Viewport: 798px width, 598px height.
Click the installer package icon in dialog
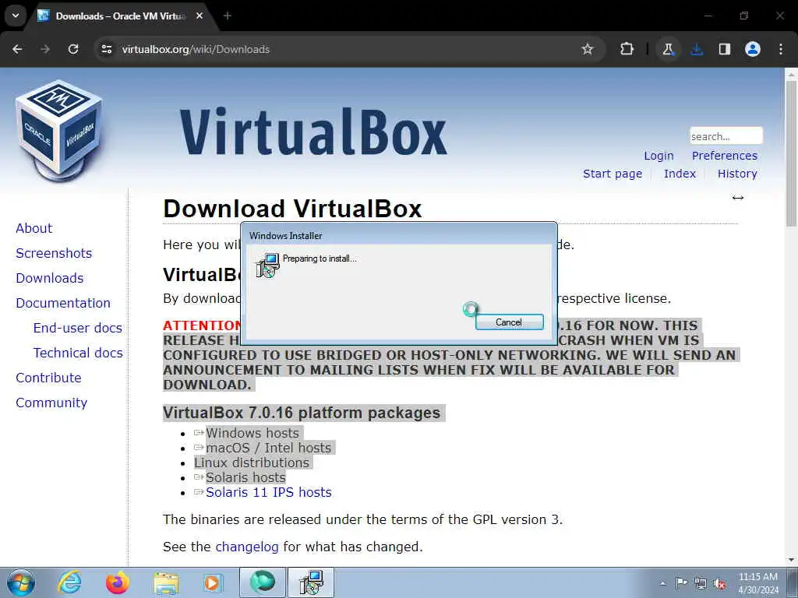click(x=268, y=265)
